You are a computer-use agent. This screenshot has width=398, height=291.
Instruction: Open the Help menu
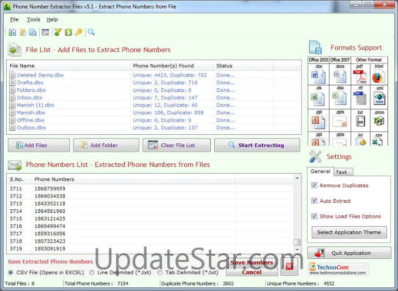[x=52, y=19]
